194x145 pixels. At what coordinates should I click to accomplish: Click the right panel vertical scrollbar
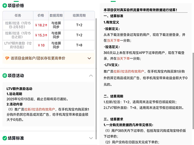(193, 91)
